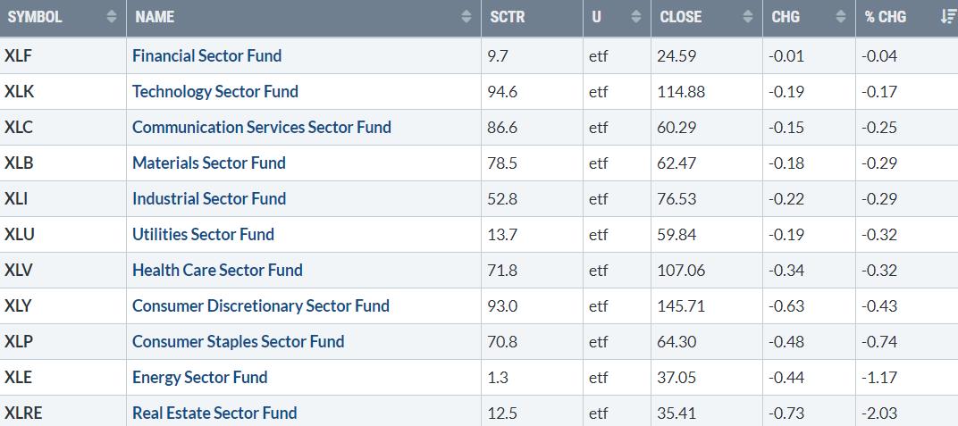Viewport: 958px width, 426px height.
Task: Sort the table by SCTR header
Action: coord(508,17)
